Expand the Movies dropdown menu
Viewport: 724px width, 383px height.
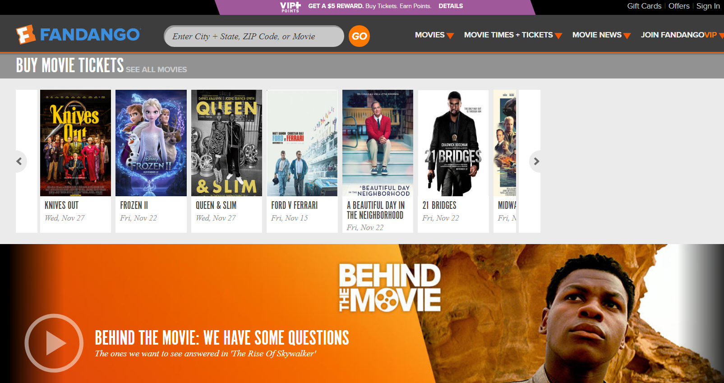coord(434,35)
